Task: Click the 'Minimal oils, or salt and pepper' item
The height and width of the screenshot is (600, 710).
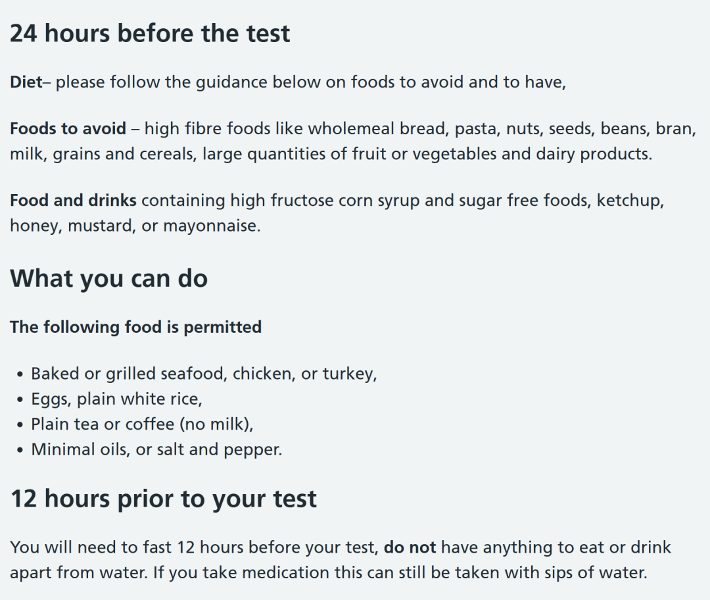Action: click(x=156, y=449)
